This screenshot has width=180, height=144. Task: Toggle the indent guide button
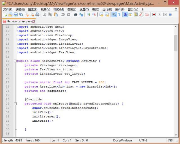pyautogui.click(x=125, y=15)
